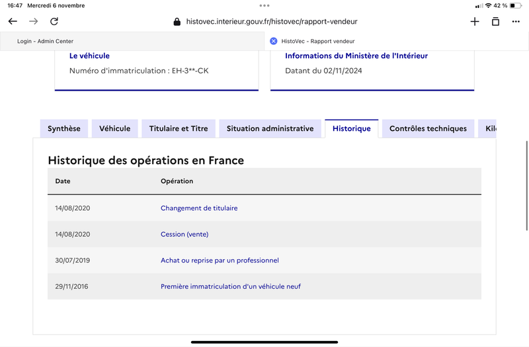
Task: Click the page's vertical scrollbar
Action: [526, 186]
